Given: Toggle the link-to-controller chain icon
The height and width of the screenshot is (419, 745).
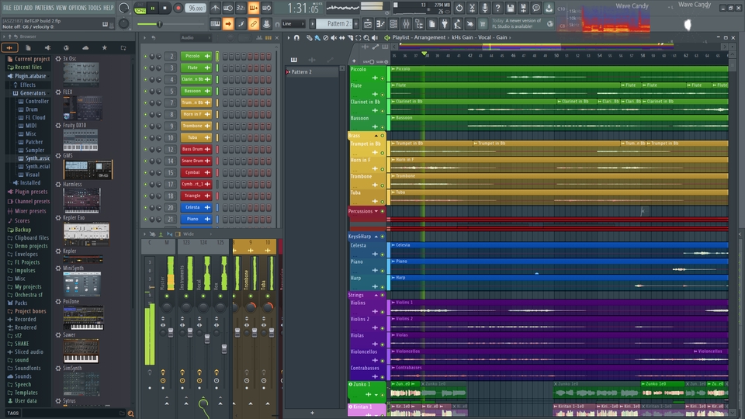Looking at the screenshot, I should pyautogui.click(x=254, y=24).
